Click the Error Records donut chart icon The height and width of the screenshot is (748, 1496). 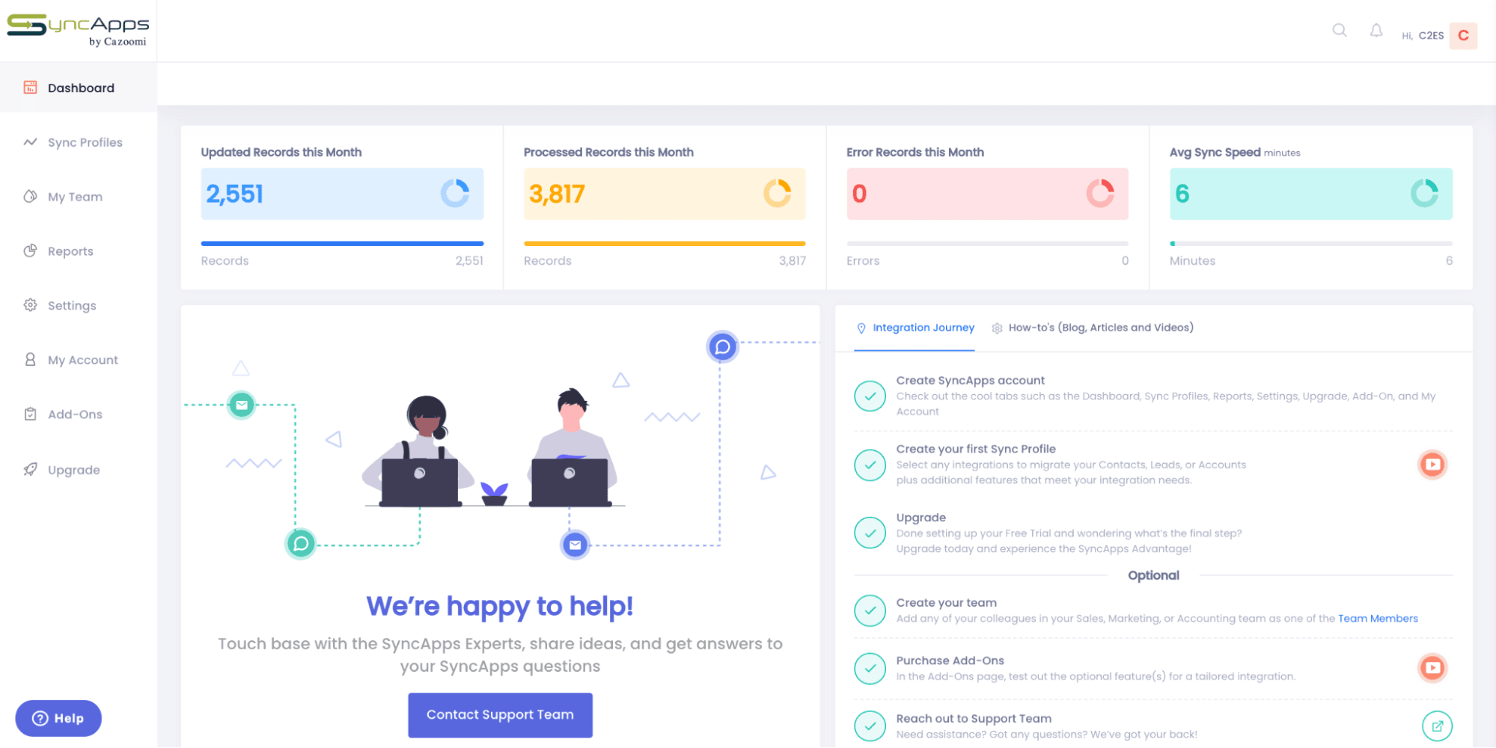pyautogui.click(x=1100, y=193)
